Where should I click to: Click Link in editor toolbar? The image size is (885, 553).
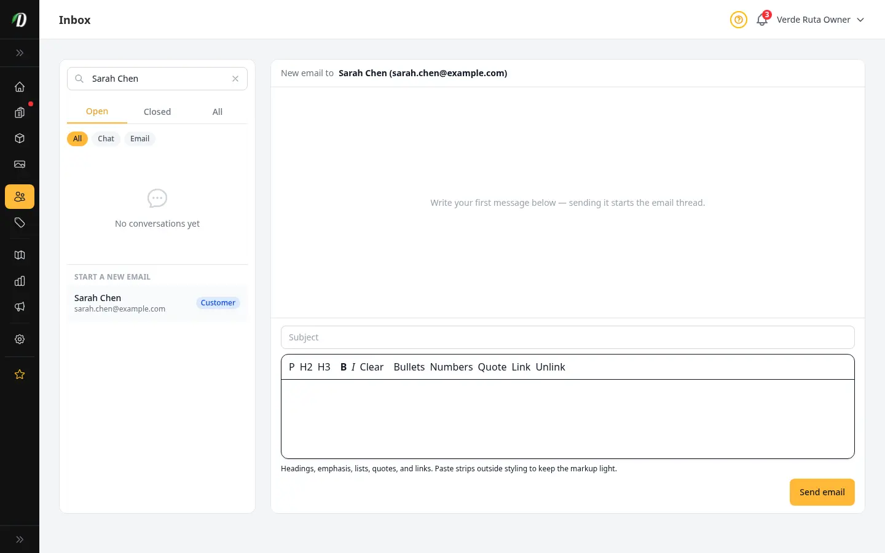coord(521,367)
